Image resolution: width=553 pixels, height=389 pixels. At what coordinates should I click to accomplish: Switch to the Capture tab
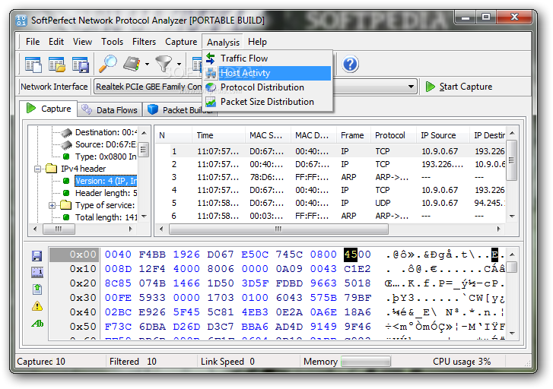coord(49,109)
